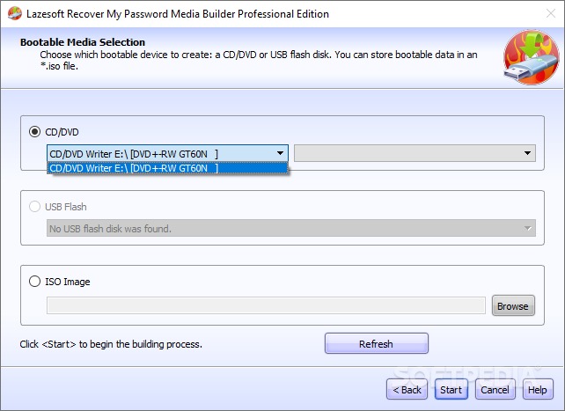565x411 pixels.
Task: Select the CD/DVD radio option
Action: [x=35, y=132]
